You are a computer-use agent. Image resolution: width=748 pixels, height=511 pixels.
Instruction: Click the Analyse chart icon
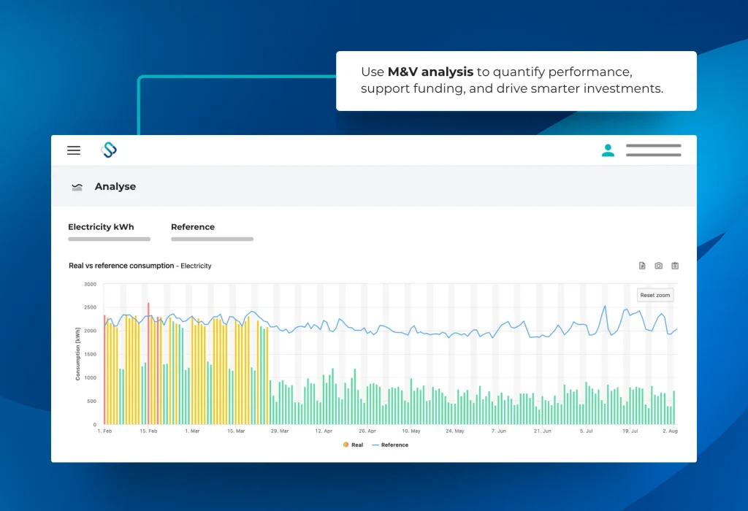coord(77,187)
